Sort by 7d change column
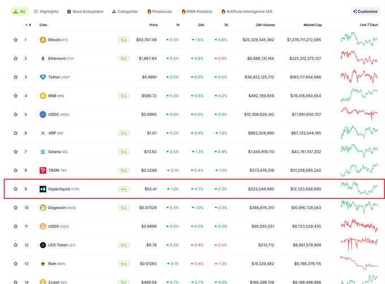Viewport: 385px width, 284px height. pyautogui.click(x=226, y=25)
